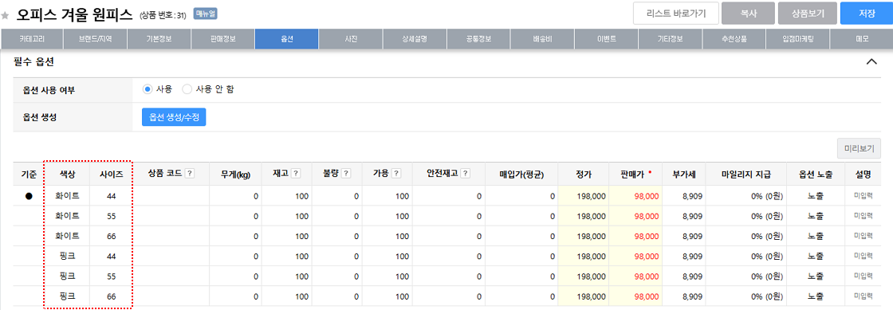Open help icon next to 상품 코드

coord(190,174)
